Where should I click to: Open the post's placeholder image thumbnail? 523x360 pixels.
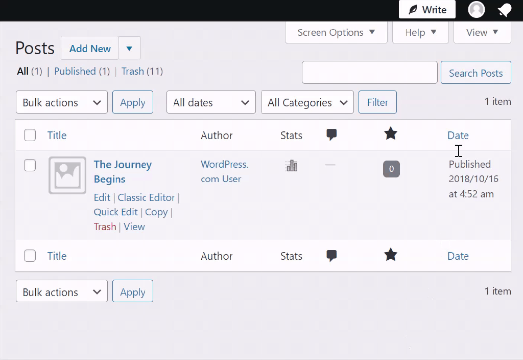tap(67, 175)
